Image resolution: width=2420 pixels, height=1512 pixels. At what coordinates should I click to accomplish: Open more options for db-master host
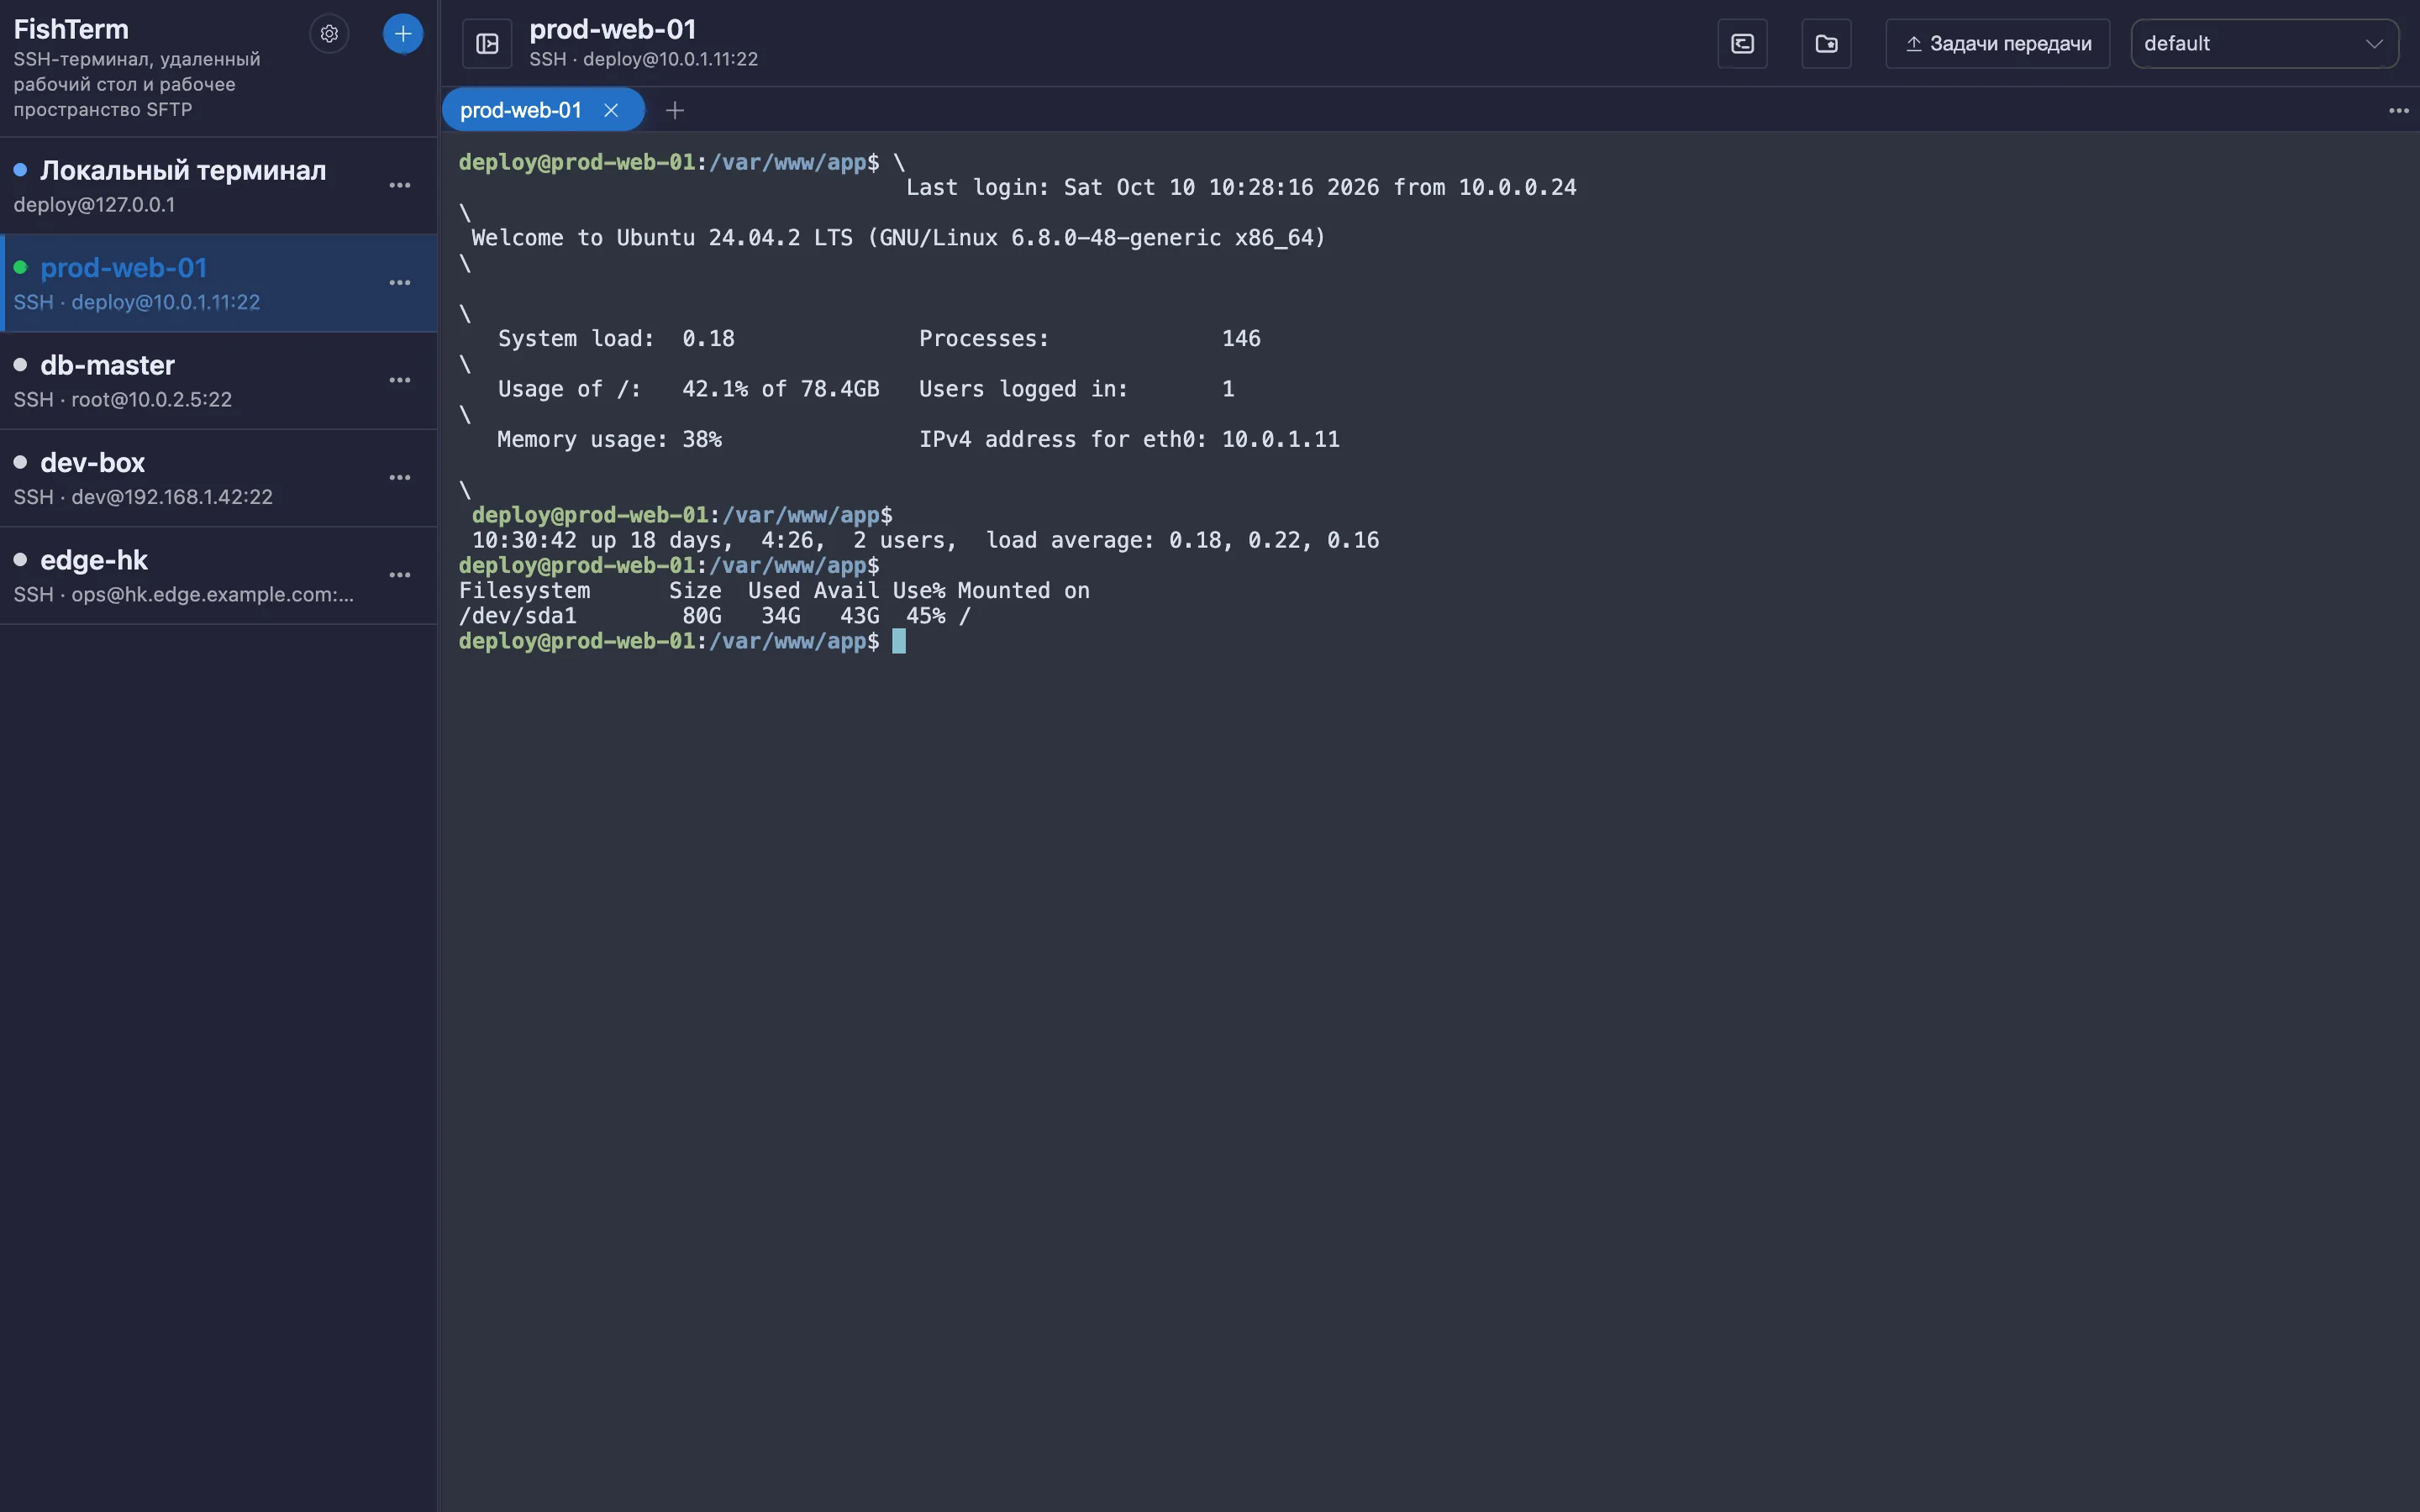[400, 380]
